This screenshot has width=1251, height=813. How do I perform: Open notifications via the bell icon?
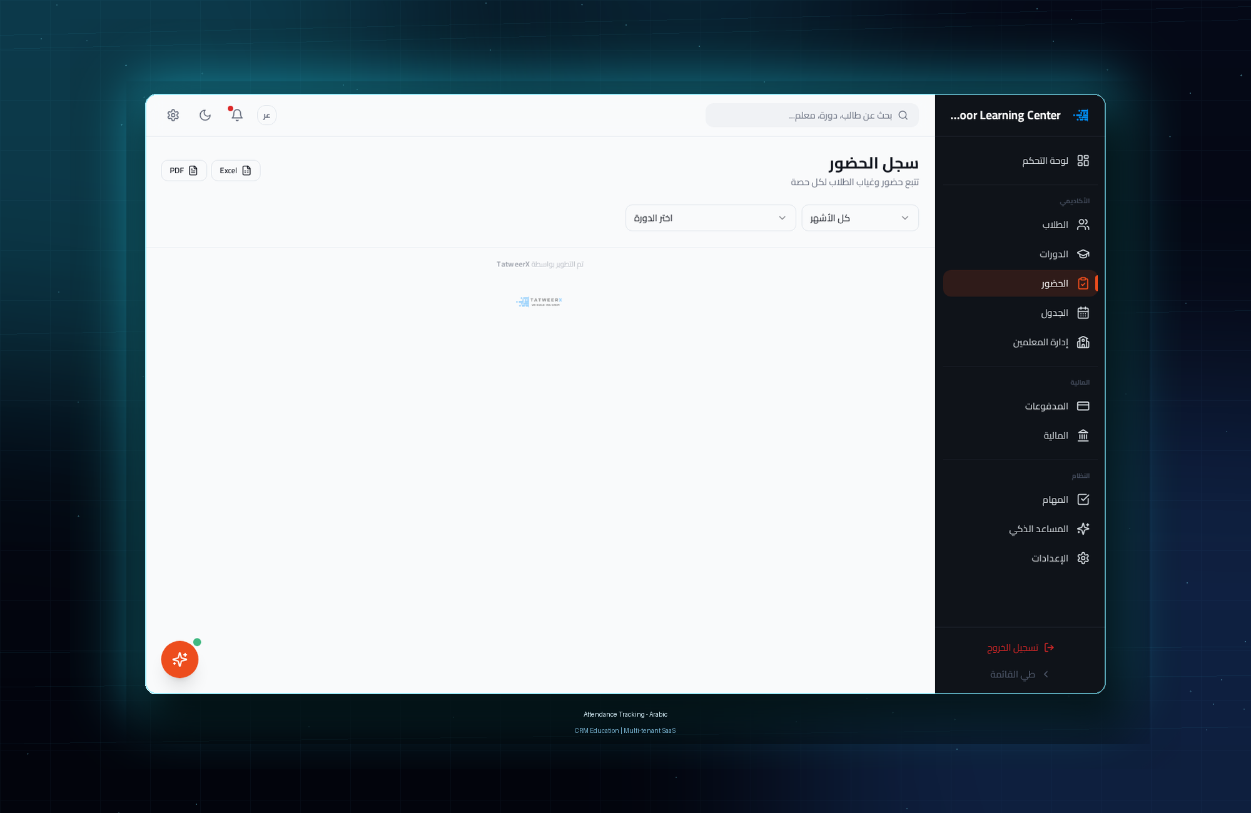click(x=237, y=115)
